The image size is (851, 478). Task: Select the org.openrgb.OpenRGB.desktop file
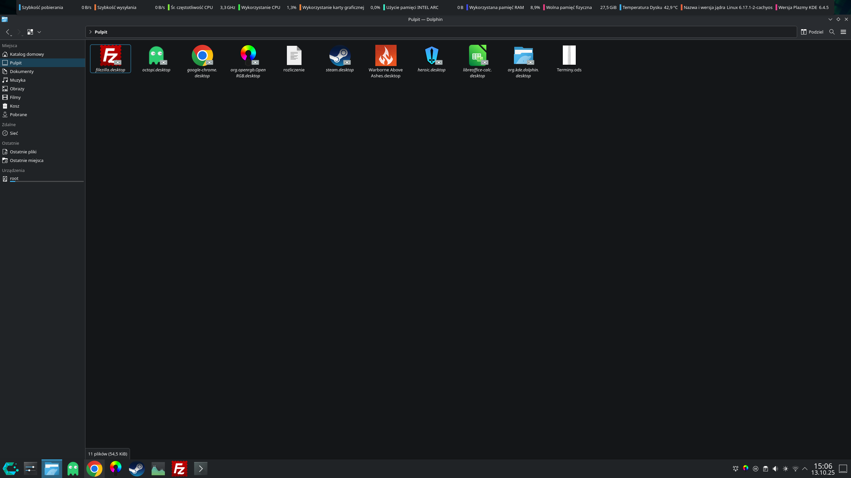tap(248, 56)
